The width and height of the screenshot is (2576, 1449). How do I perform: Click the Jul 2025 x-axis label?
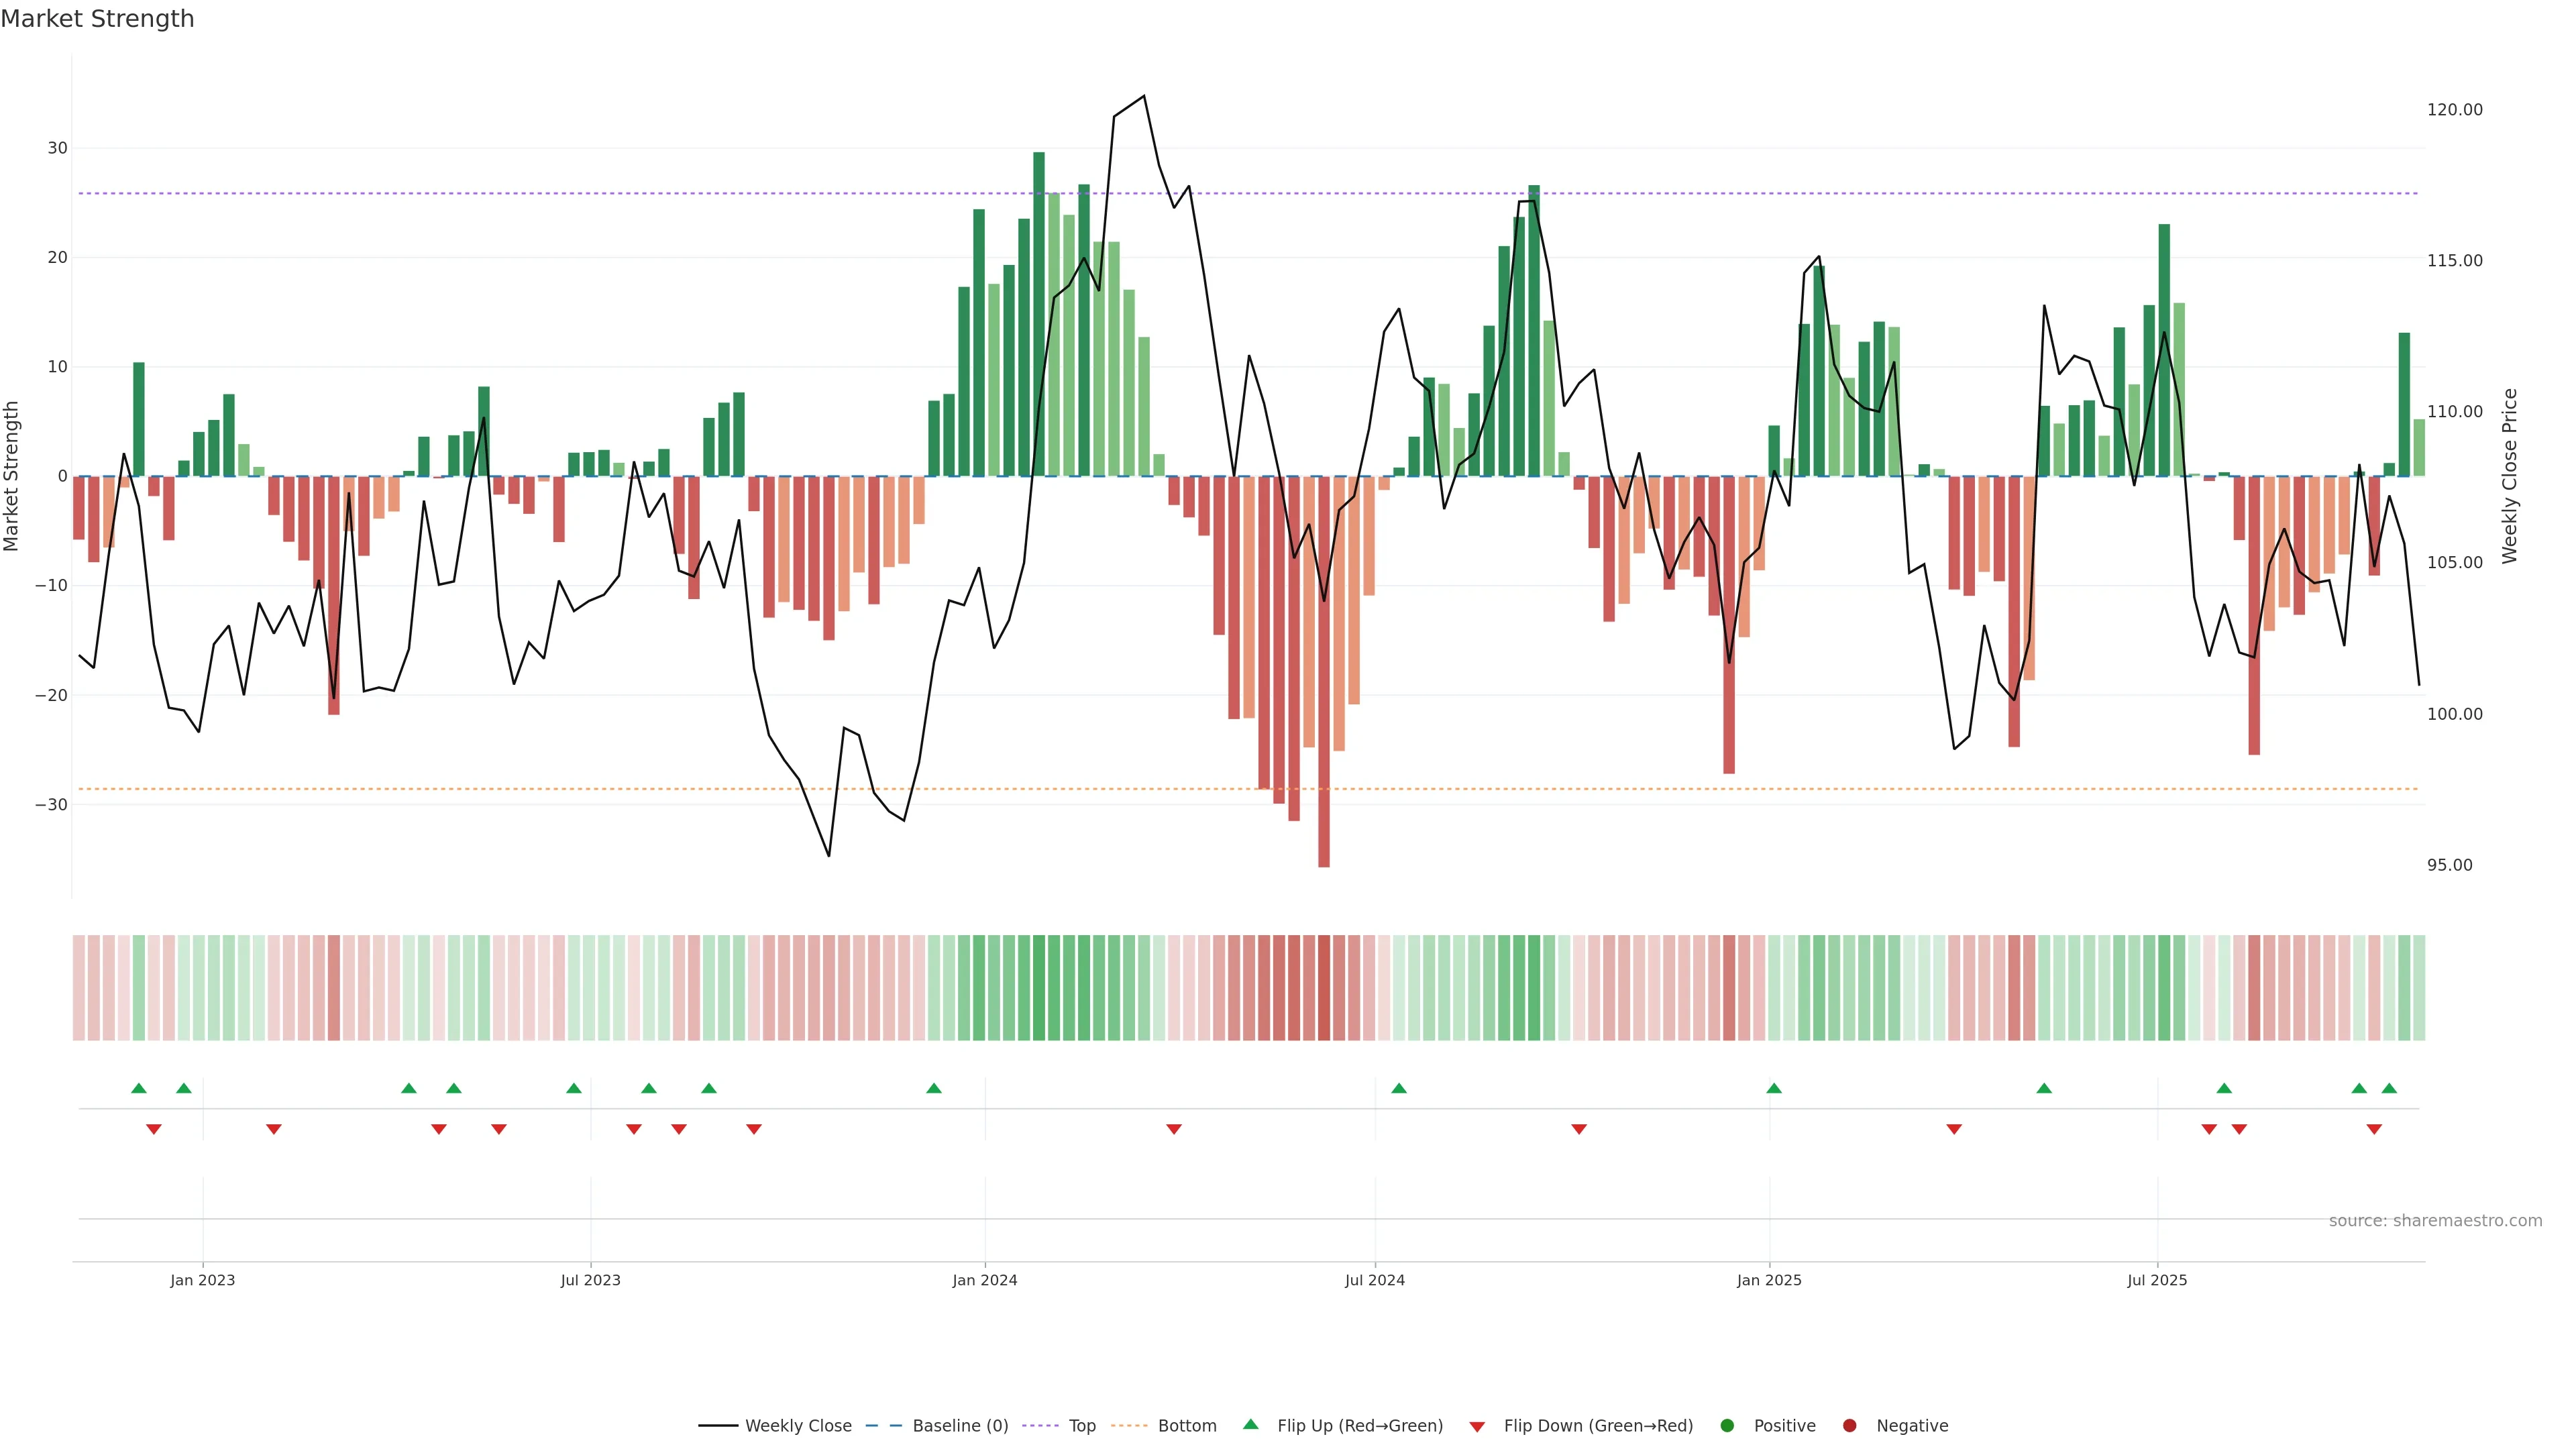click(x=2157, y=1280)
